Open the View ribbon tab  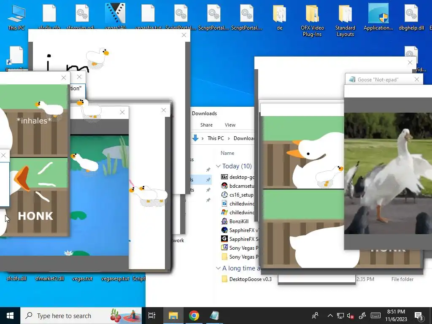tap(230, 125)
